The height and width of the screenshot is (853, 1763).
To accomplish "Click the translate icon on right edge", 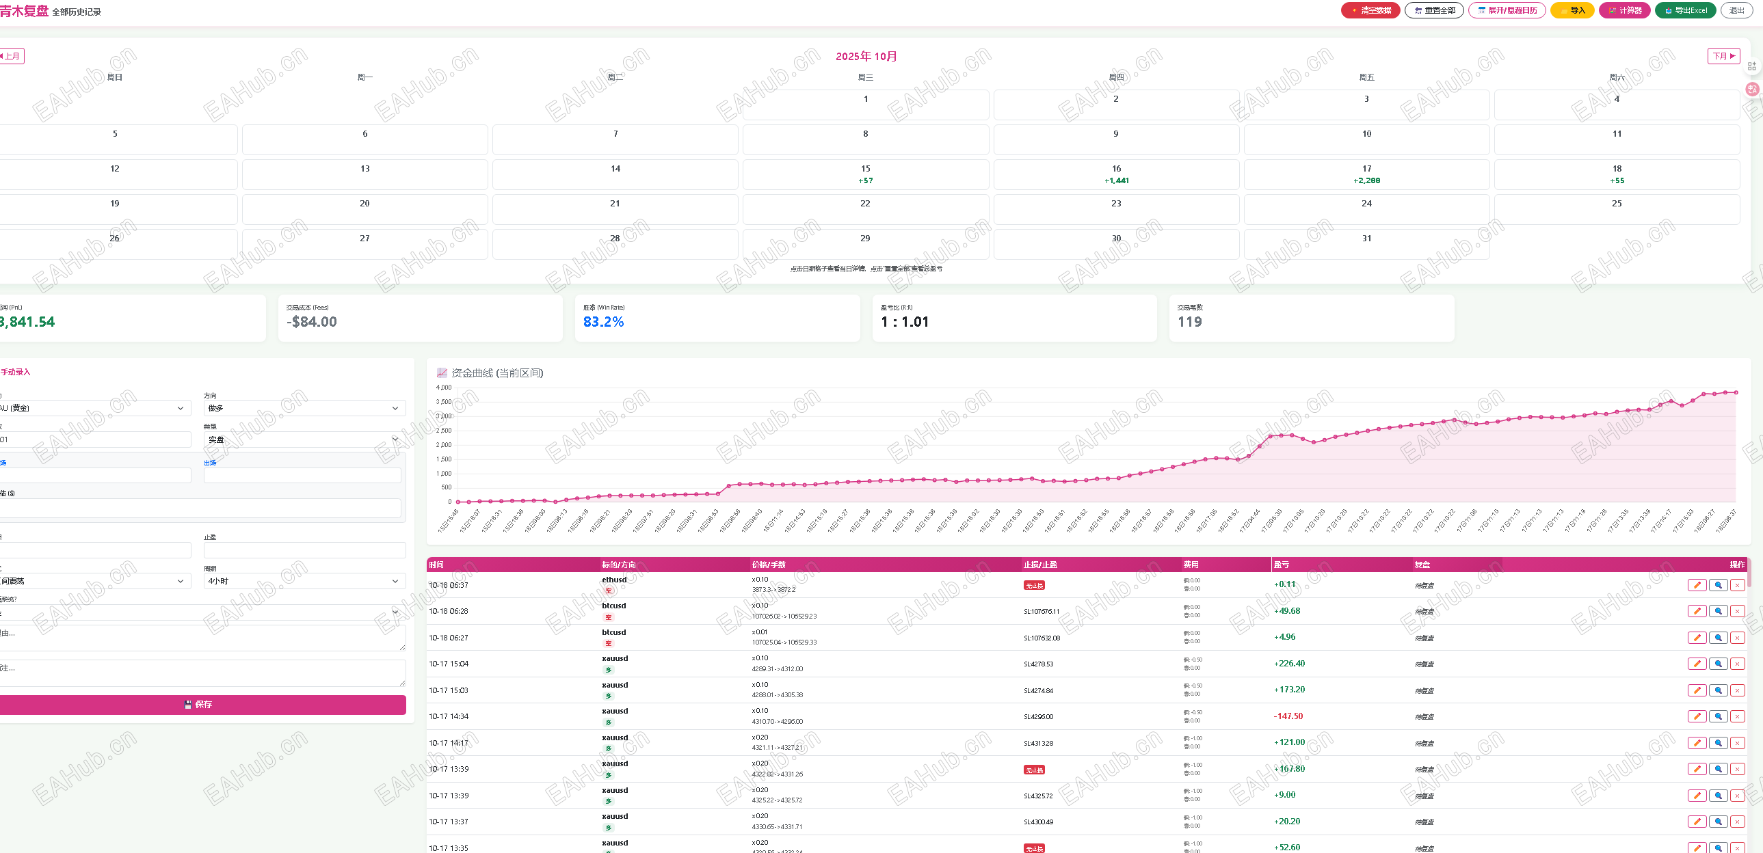I will click(1752, 89).
